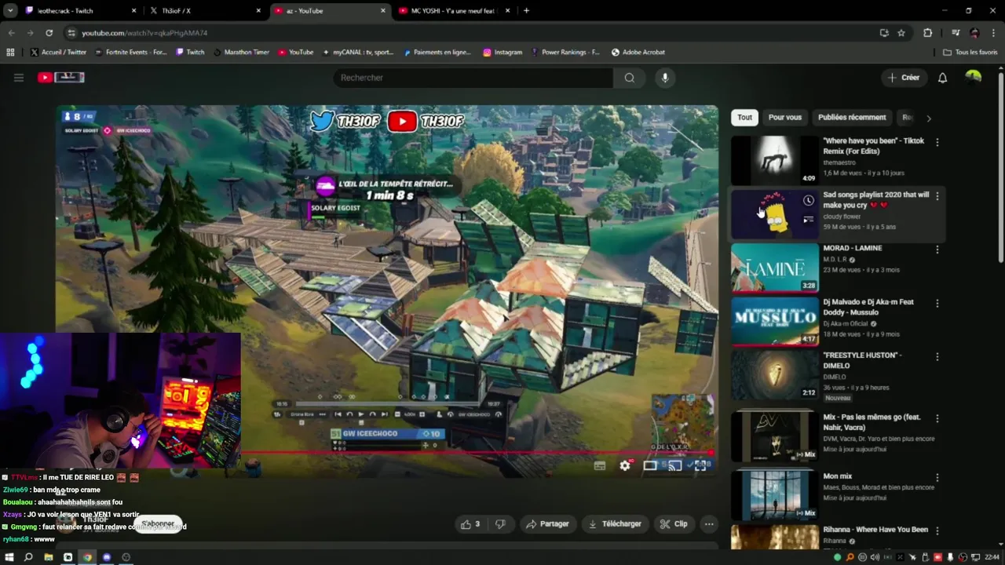This screenshot has width=1005, height=565.
Task: Select the "Tout" filter chip
Action: point(744,118)
